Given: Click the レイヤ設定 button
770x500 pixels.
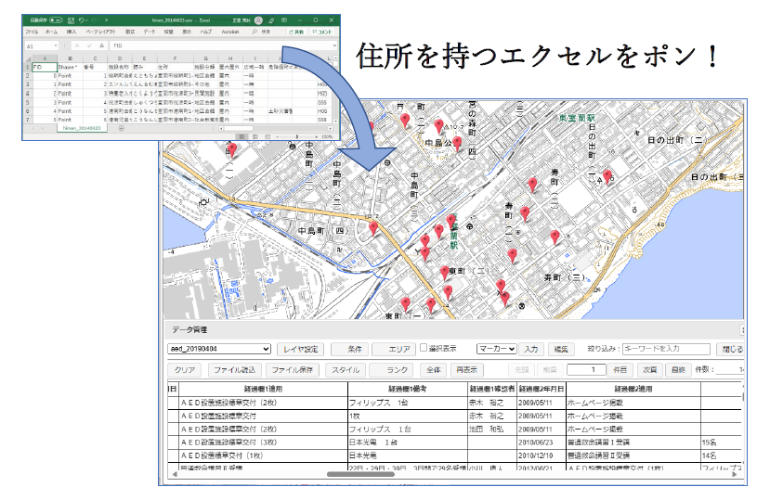Looking at the screenshot, I should 300,349.
